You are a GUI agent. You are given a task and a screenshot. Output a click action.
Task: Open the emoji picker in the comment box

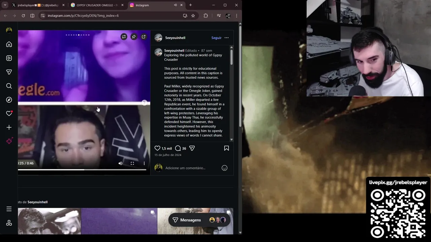(x=225, y=168)
